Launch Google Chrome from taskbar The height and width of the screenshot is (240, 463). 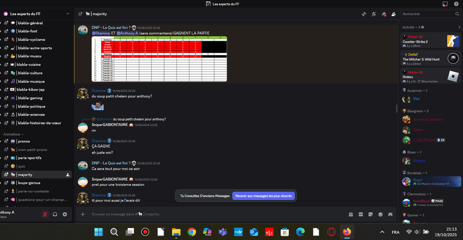point(192,232)
